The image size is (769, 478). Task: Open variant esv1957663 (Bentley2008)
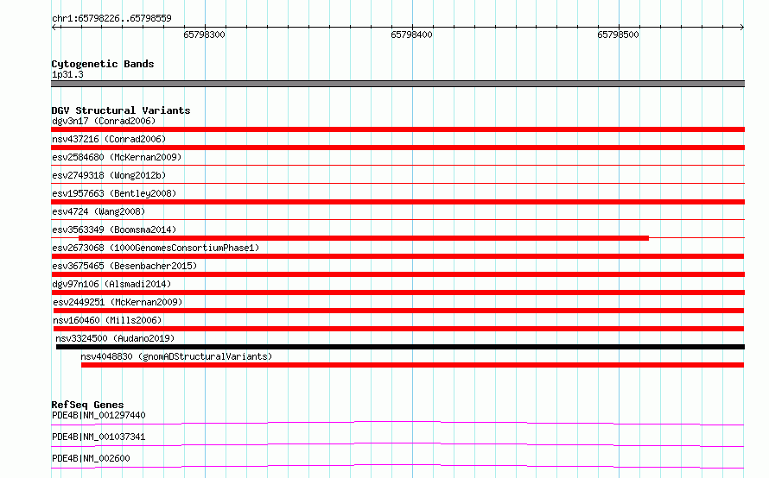click(114, 193)
